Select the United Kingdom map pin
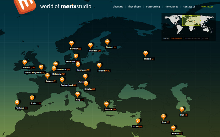The width and height of the screenshot is (220, 137). click(41, 67)
